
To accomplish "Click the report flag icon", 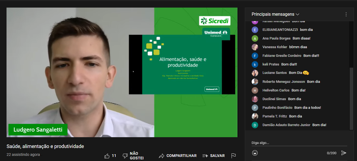I will click(233, 156).
